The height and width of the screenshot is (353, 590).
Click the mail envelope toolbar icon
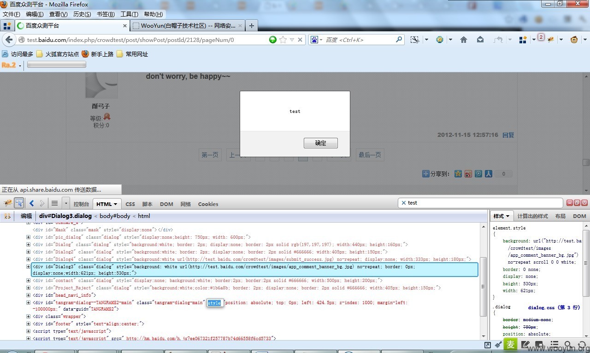[x=480, y=40]
